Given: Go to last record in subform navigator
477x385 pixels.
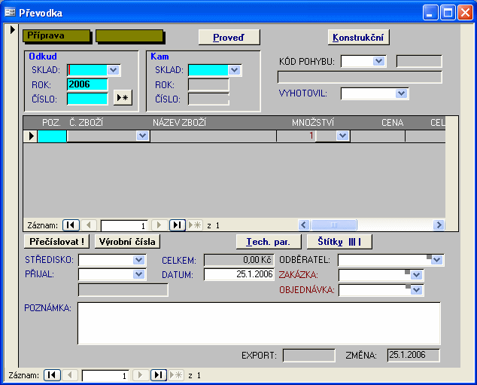Looking at the screenshot, I should pos(178,225).
